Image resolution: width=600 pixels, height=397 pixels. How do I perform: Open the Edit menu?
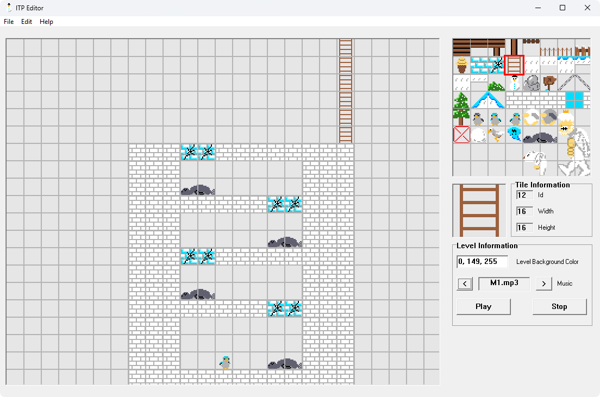click(27, 22)
